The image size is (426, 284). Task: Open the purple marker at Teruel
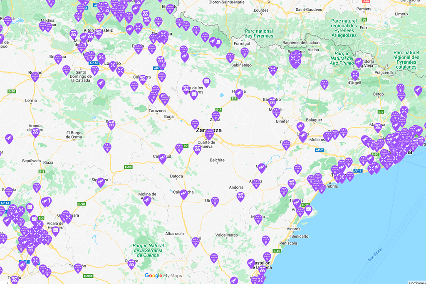(x=196, y=242)
